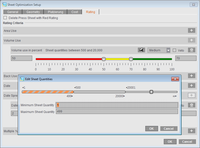Click the Minimum Sheet Quantity field
The image size is (200, 148).
(117, 105)
